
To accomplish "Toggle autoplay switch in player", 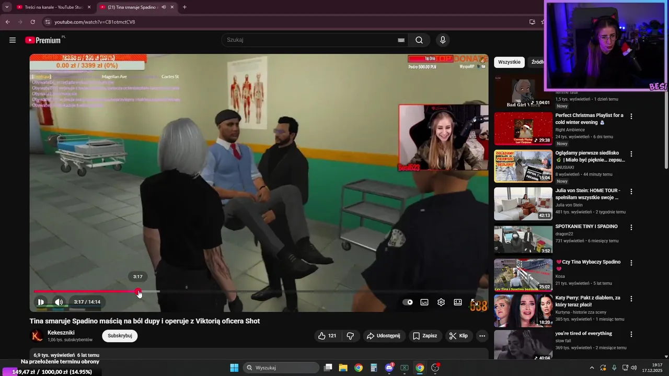I will pyautogui.click(x=408, y=302).
